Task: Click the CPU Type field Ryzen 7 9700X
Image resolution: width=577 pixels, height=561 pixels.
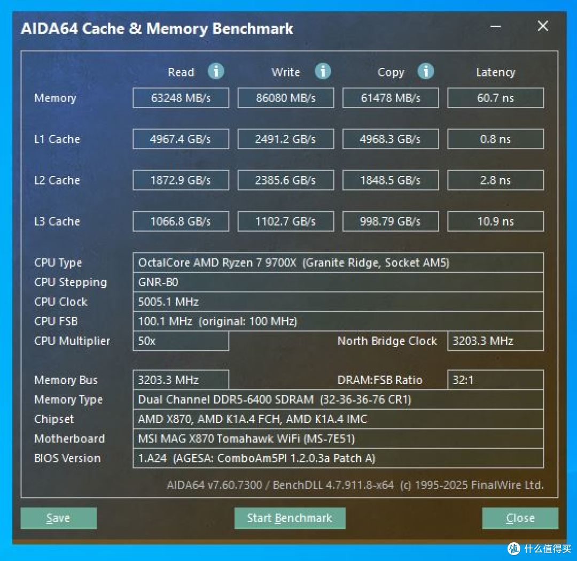Action: (x=338, y=263)
